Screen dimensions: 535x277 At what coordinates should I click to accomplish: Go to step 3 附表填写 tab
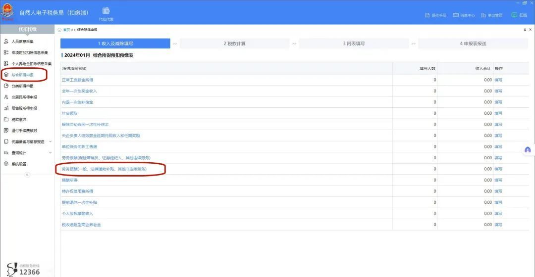click(354, 44)
